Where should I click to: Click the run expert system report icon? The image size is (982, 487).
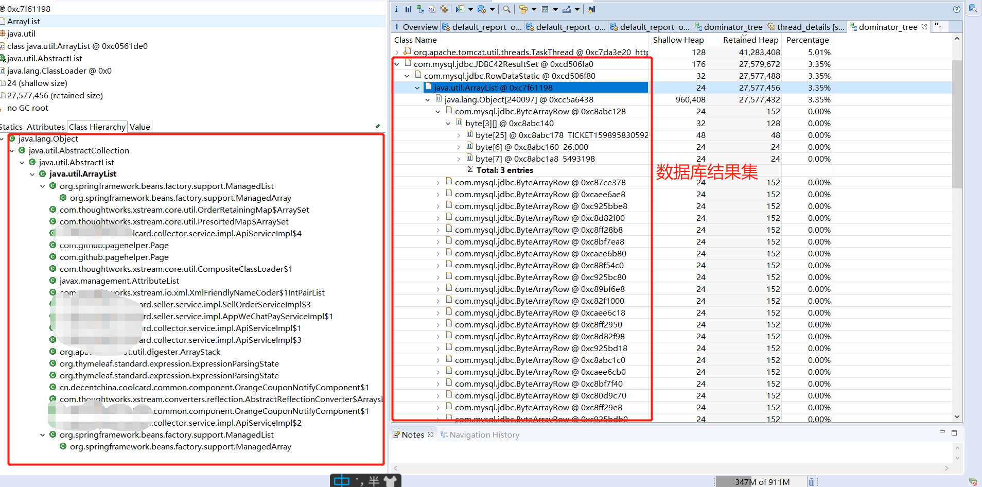tap(460, 9)
